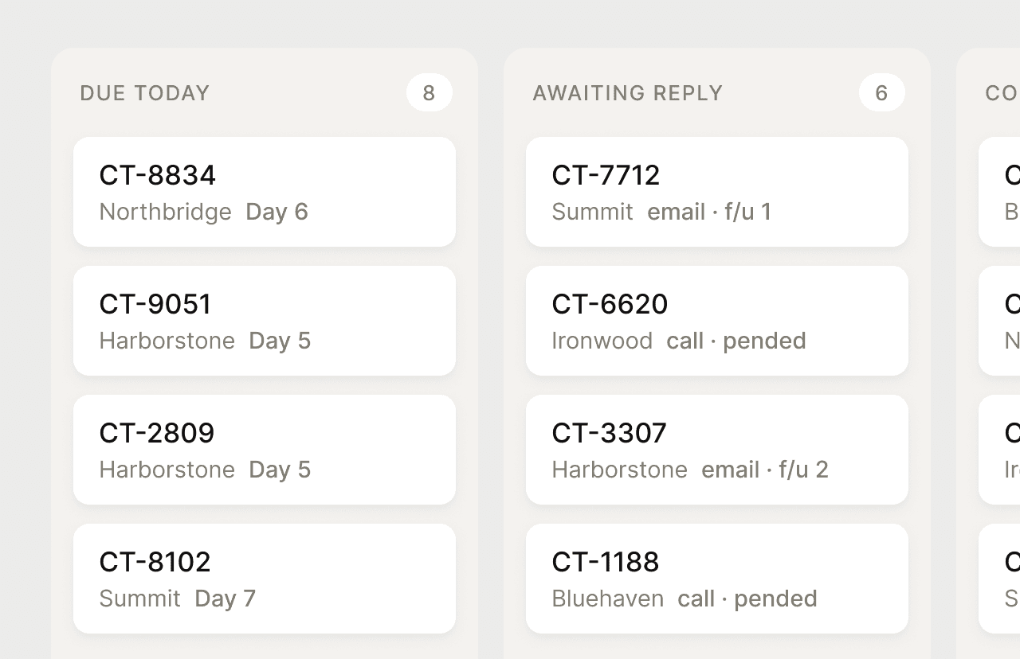Viewport: 1020px width, 659px height.
Task: Select card CT-6620 Ironwood call pended
Action: (717, 321)
